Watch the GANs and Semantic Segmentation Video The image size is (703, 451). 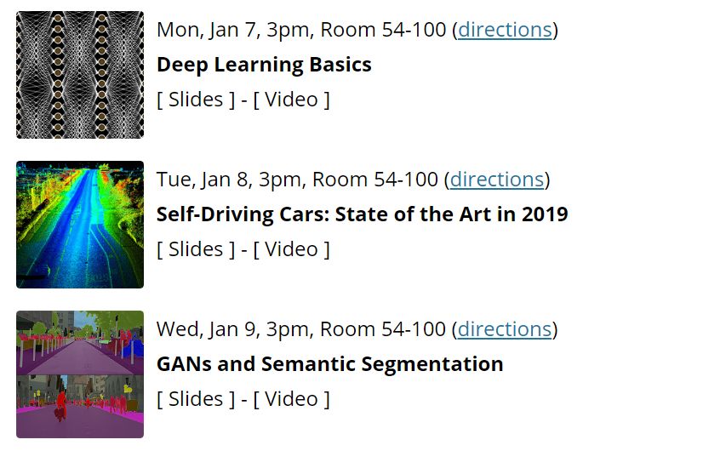[x=292, y=399]
